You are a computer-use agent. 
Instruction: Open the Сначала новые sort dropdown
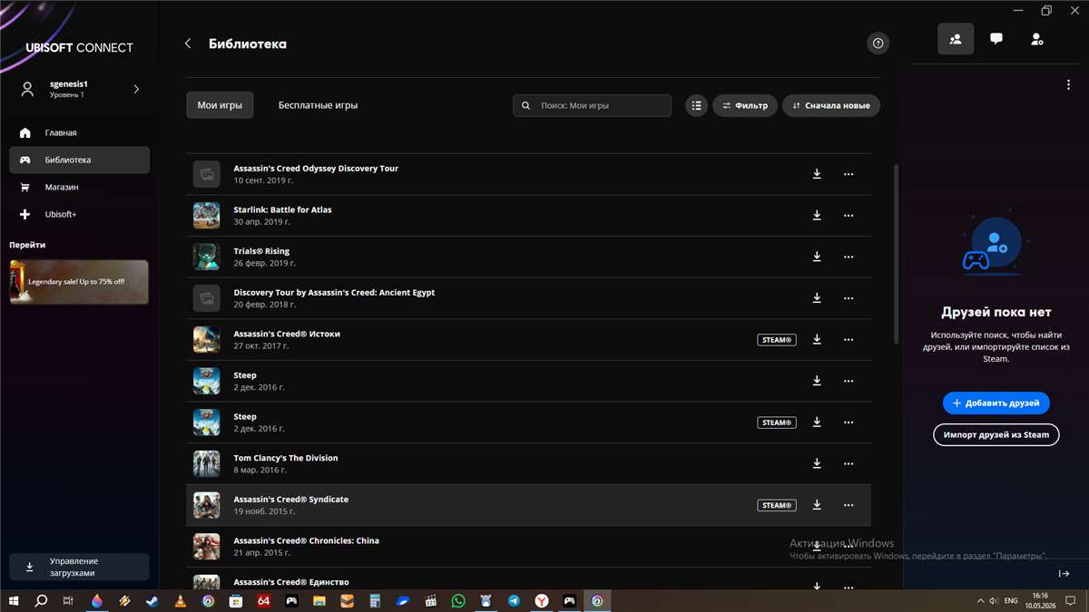[831, 105]
